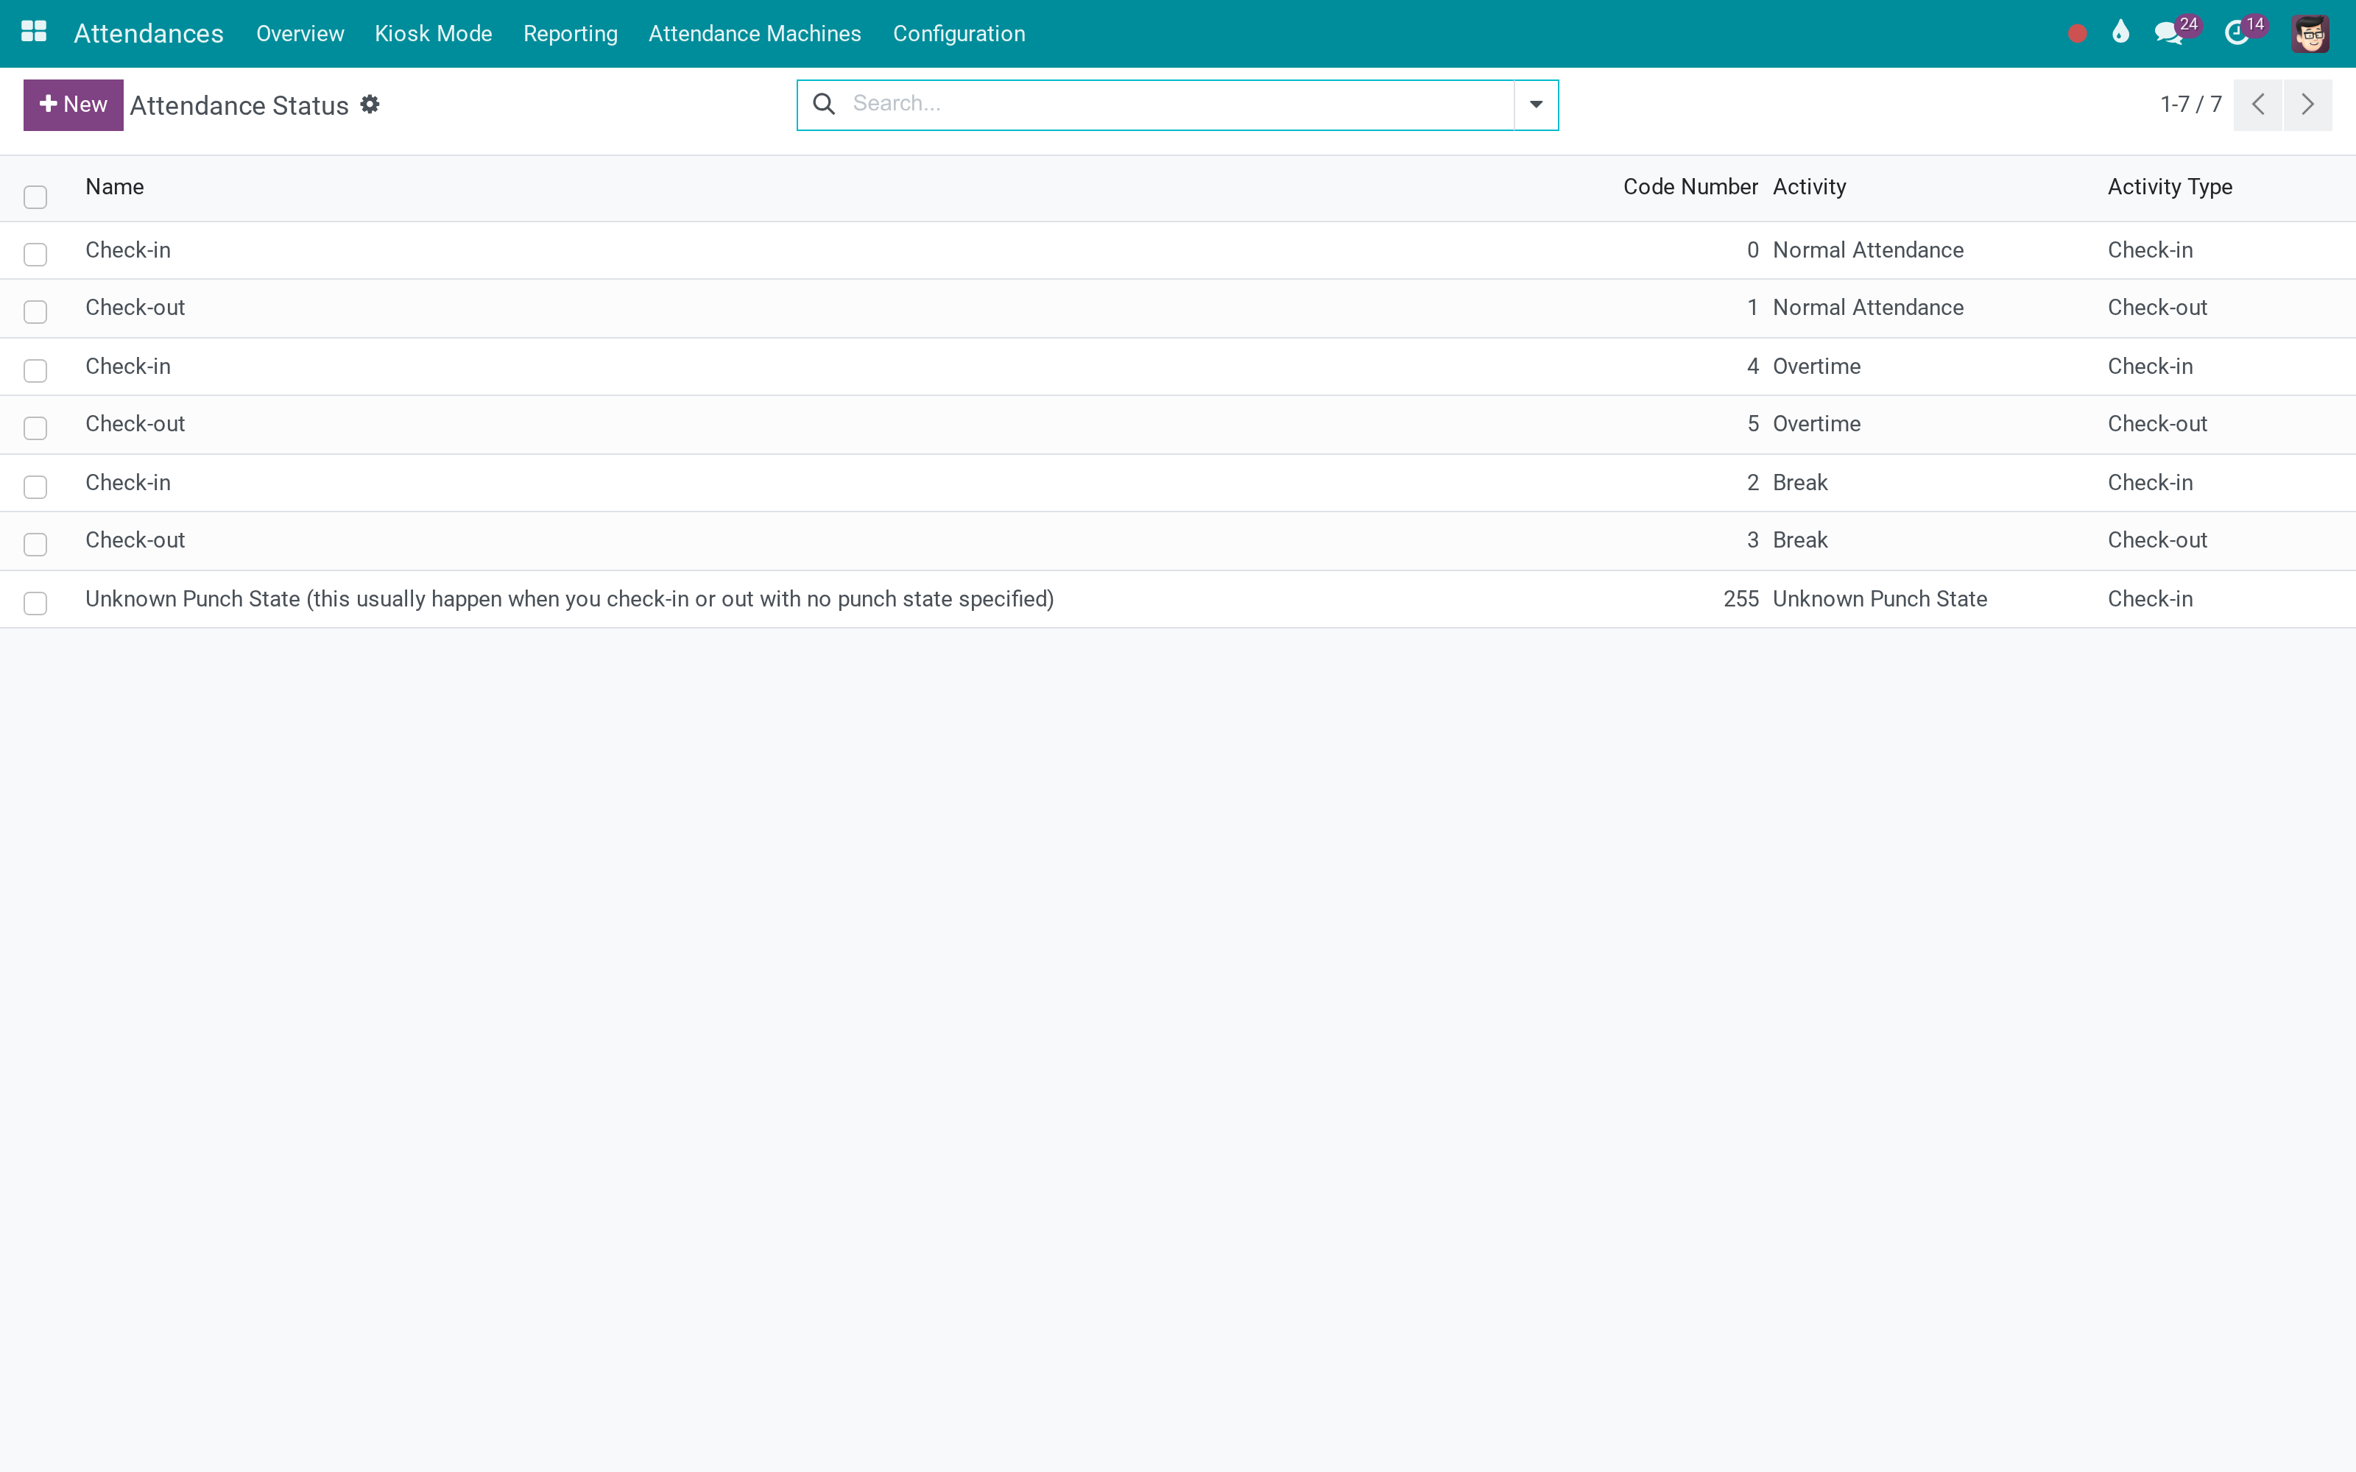Focus the Search input field
The image size is (2356, 1472).
tap(1178, 105)
